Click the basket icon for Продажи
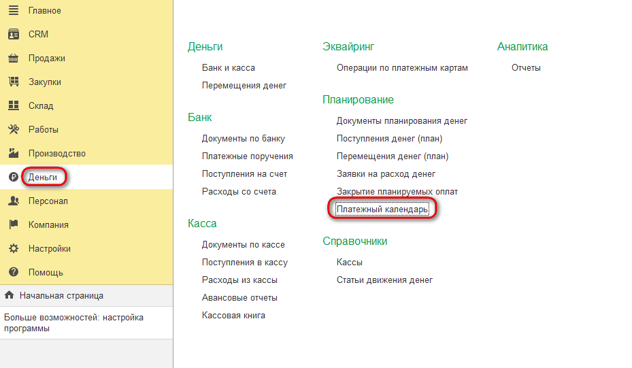 (14, 58)
